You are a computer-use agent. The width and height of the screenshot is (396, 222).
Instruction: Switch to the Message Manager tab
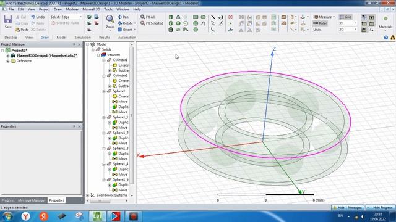point(32,200)
